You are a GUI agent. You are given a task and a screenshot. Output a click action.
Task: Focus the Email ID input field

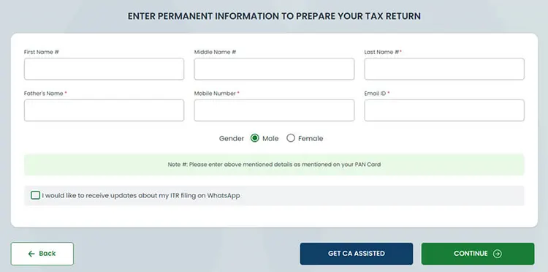point(444,110)
